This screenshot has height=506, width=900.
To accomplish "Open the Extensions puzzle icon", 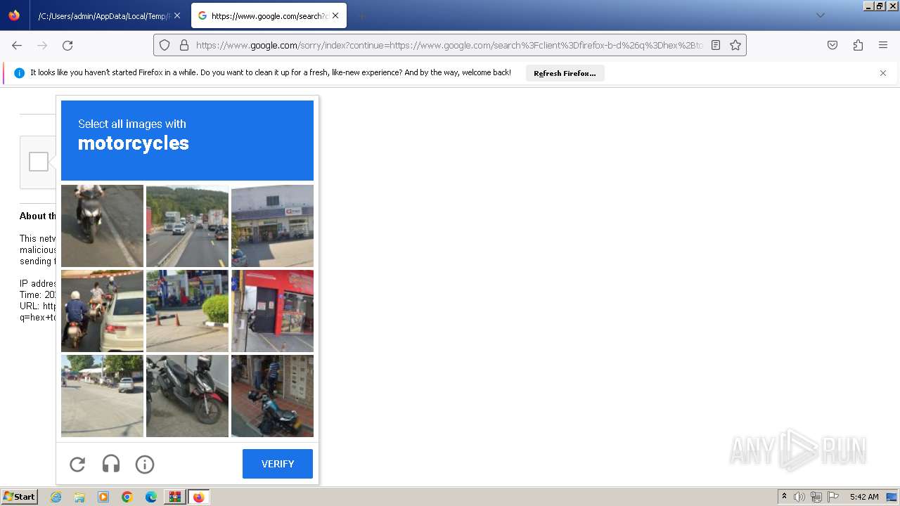I will point(858,45).
